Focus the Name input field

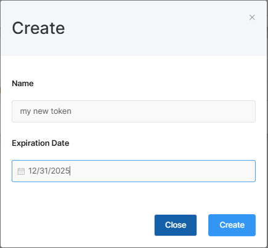click(134, 111)
